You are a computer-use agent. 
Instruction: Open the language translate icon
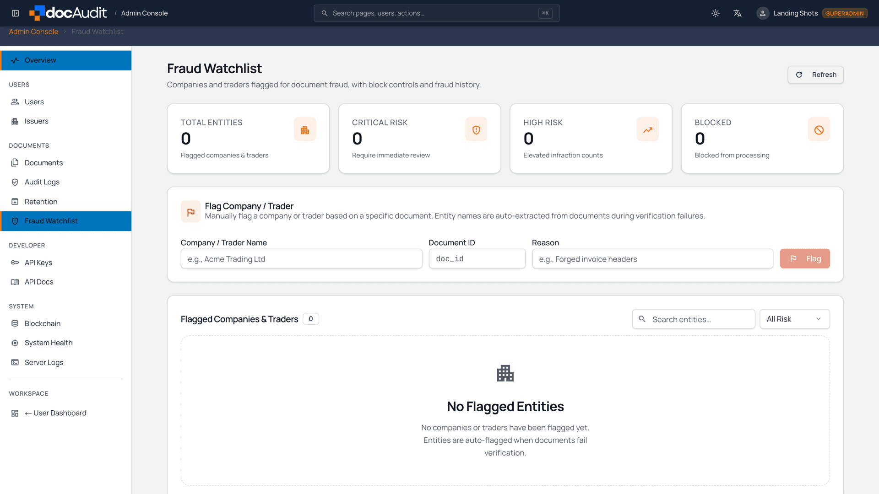pos(738,13)
